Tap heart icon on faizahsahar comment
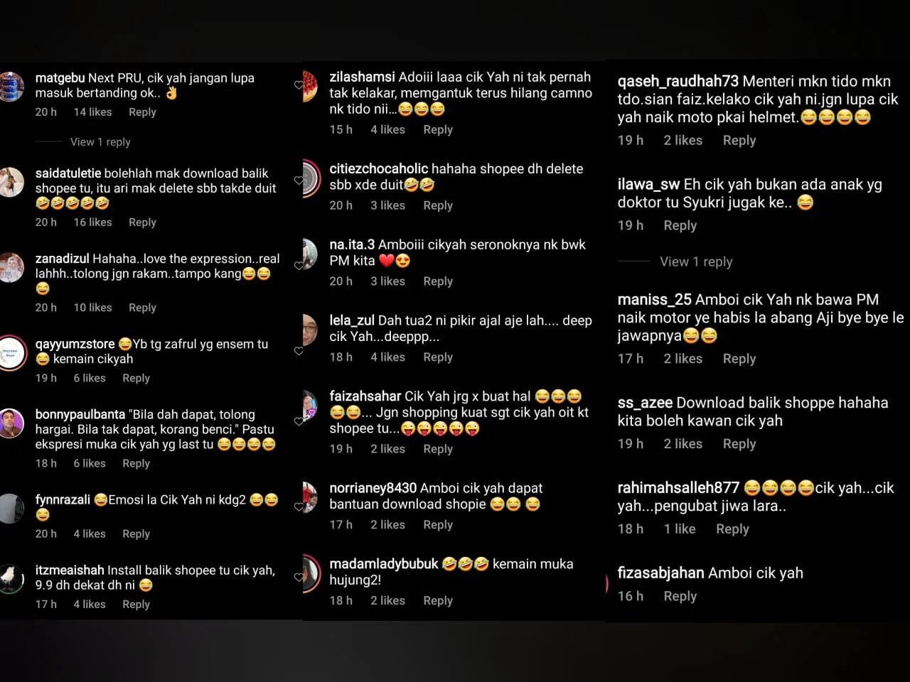The width and height of the screenshot is (910, 682). point(299,421)
